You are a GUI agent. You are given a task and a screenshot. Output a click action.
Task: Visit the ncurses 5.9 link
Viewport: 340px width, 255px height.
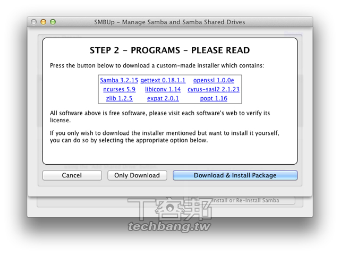click(119, 90)
